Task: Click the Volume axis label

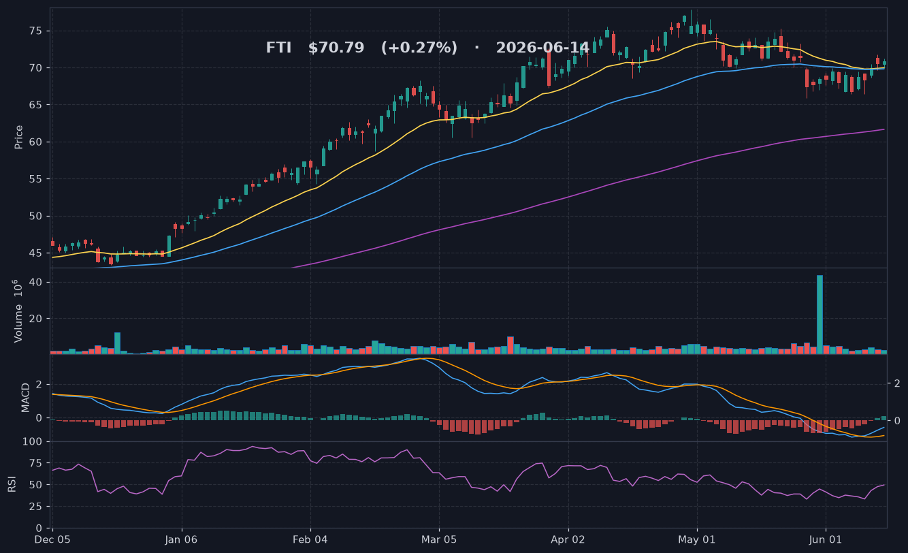Action: pos(19,311)
